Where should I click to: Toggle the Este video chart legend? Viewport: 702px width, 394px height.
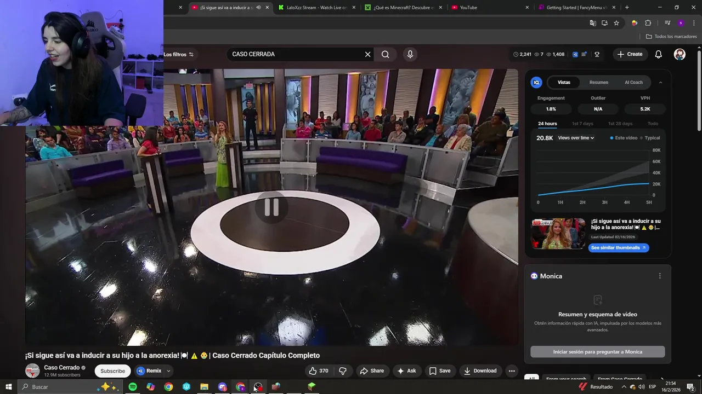tap(624, 138)
